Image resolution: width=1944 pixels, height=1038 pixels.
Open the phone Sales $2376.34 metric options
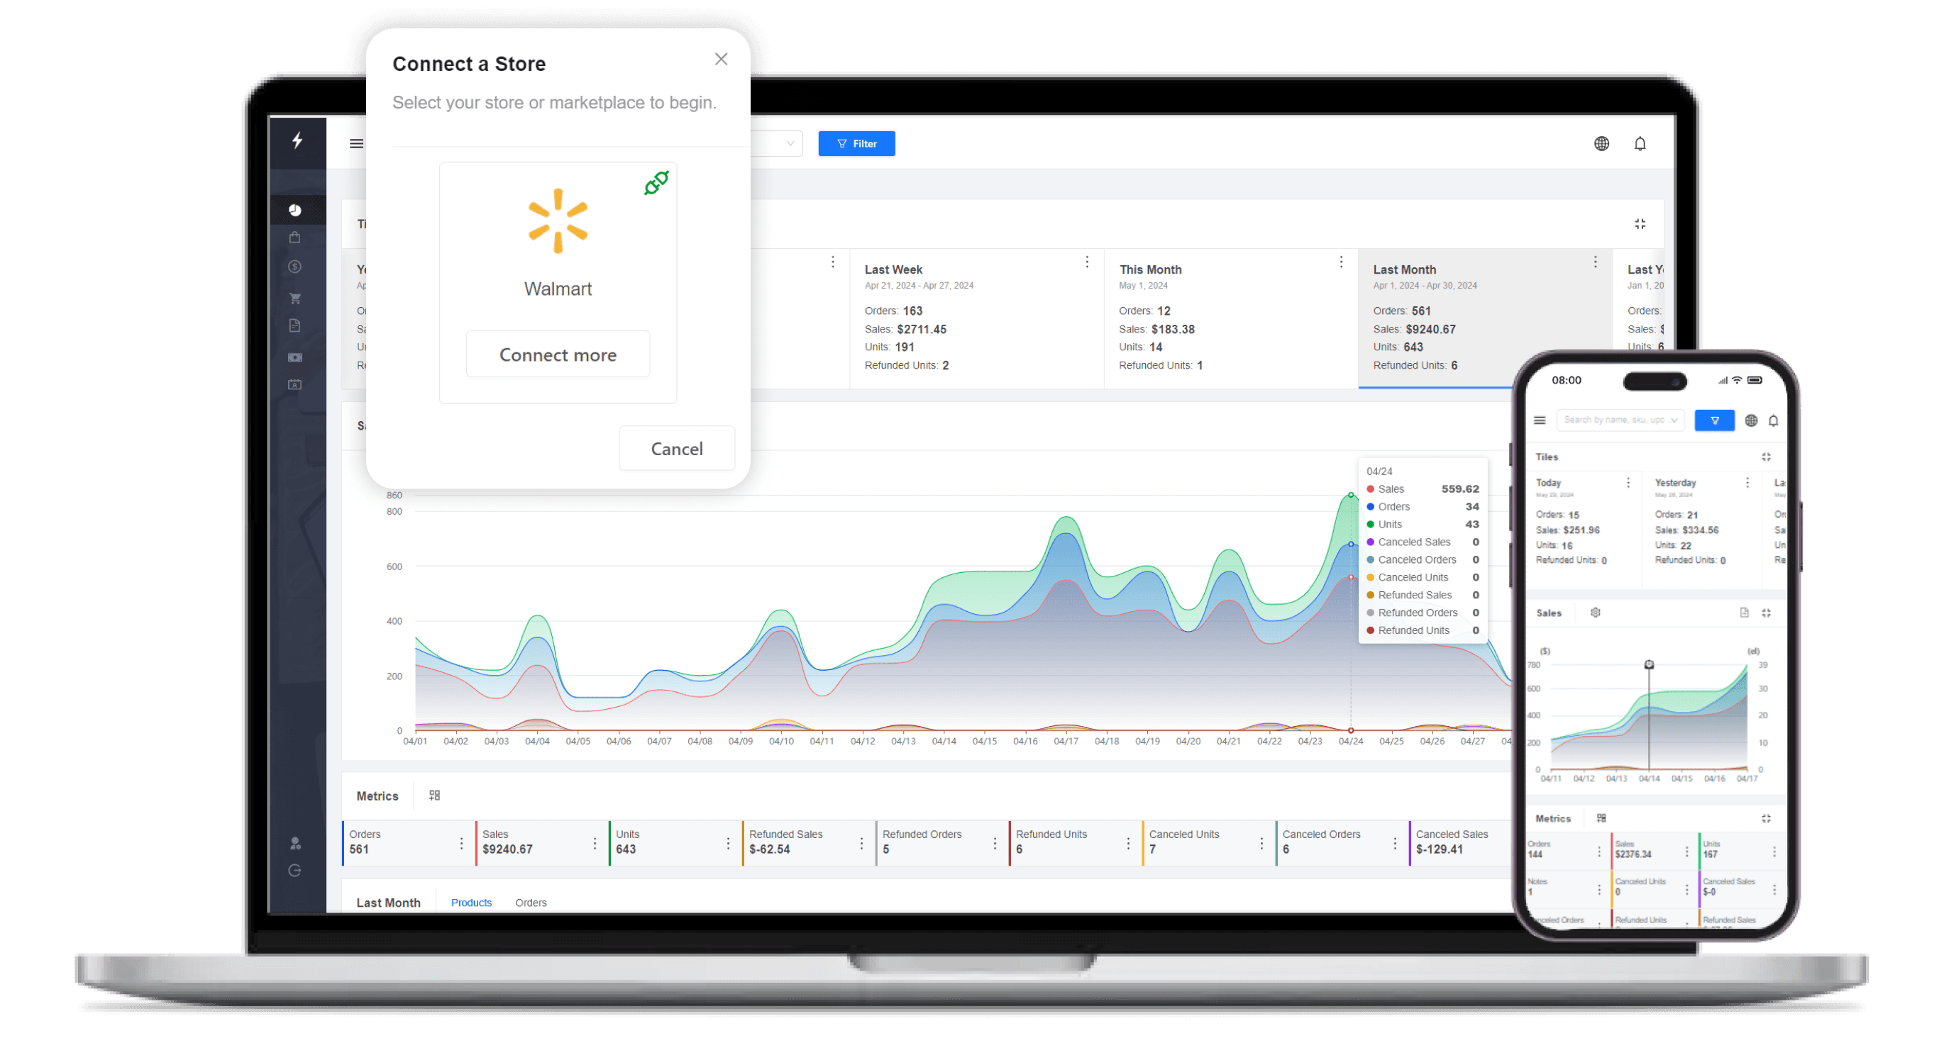[x=1686, y=852]
